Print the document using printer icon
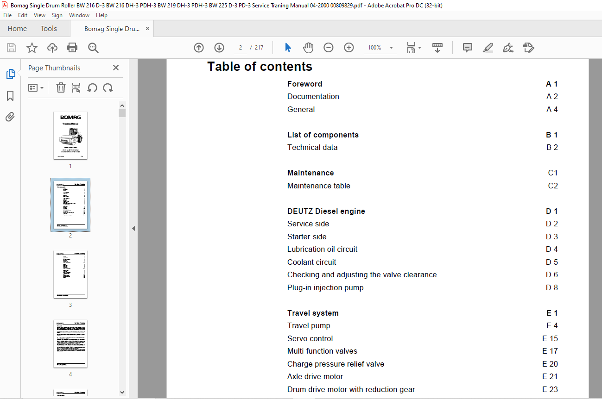 click(72, 48)
